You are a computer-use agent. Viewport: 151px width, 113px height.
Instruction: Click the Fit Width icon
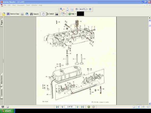click(x=72, y=9)
